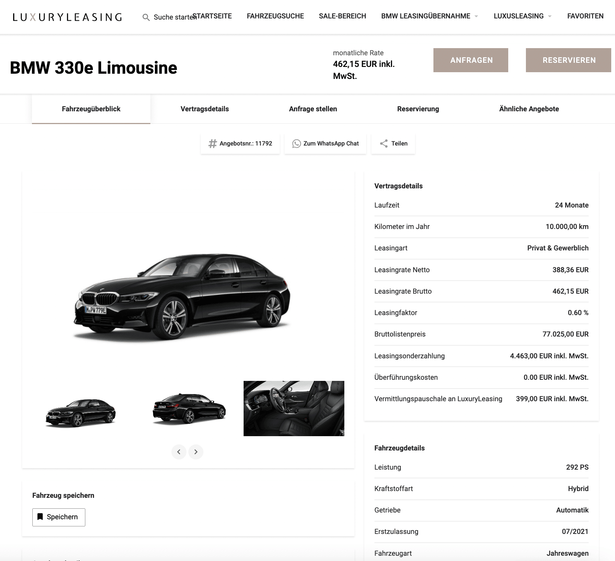Click Kraftstoffart value Hybrid
This screenshot has height=561, width=615.
(x=578, y=489)
